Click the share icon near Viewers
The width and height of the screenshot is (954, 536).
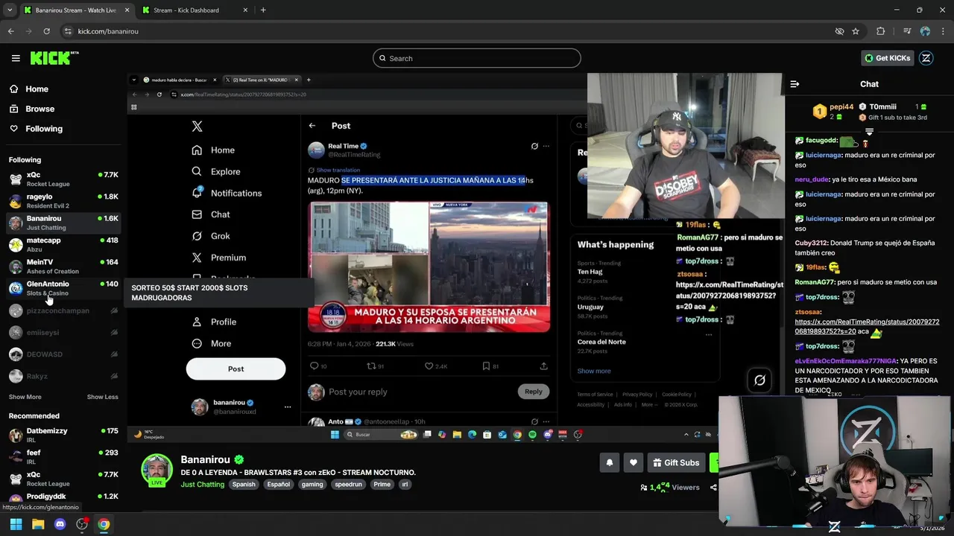pos(713,488)
